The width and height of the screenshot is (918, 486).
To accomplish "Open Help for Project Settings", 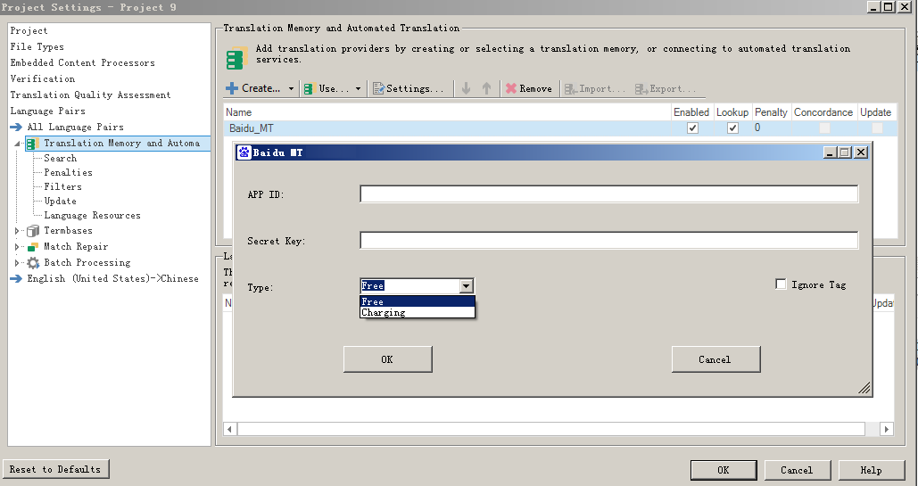I will pyautogui.click(x=871, y=470).
